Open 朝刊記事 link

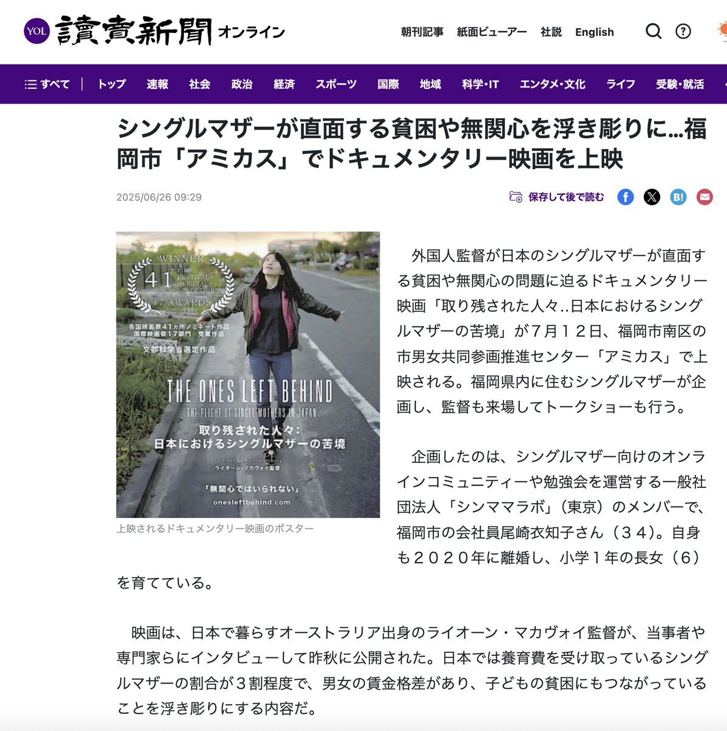pos(422,32)
